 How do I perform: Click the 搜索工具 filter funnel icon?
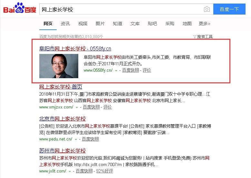[195, 37]
